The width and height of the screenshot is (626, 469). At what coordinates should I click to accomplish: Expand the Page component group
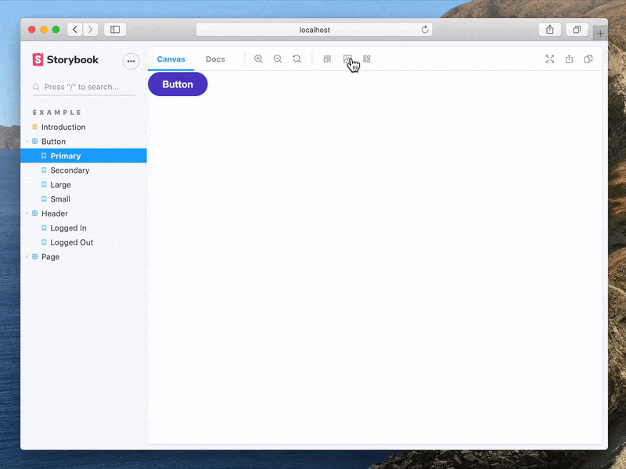click(x=84, y=256)
